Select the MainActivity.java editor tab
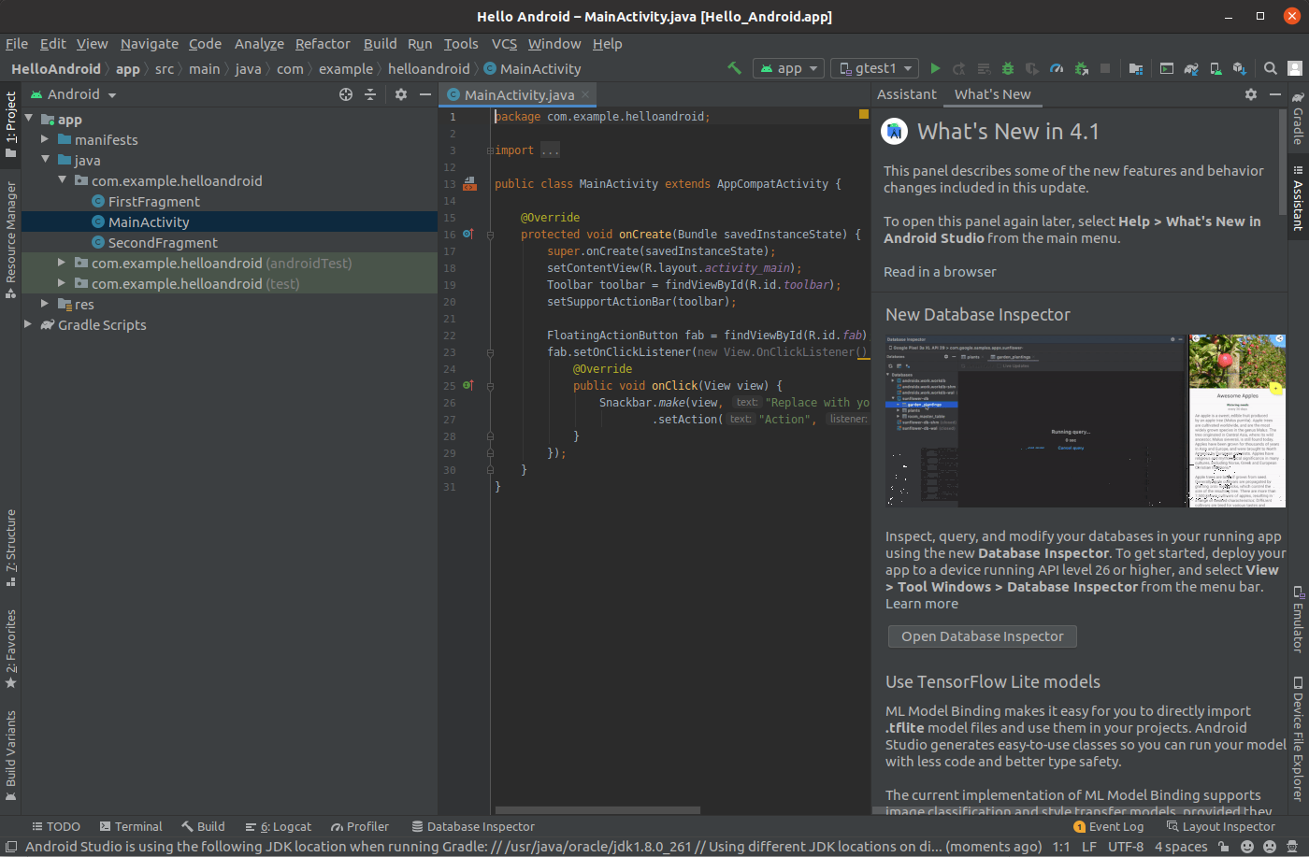The image size is (1309, 857). tap(519, 94)
